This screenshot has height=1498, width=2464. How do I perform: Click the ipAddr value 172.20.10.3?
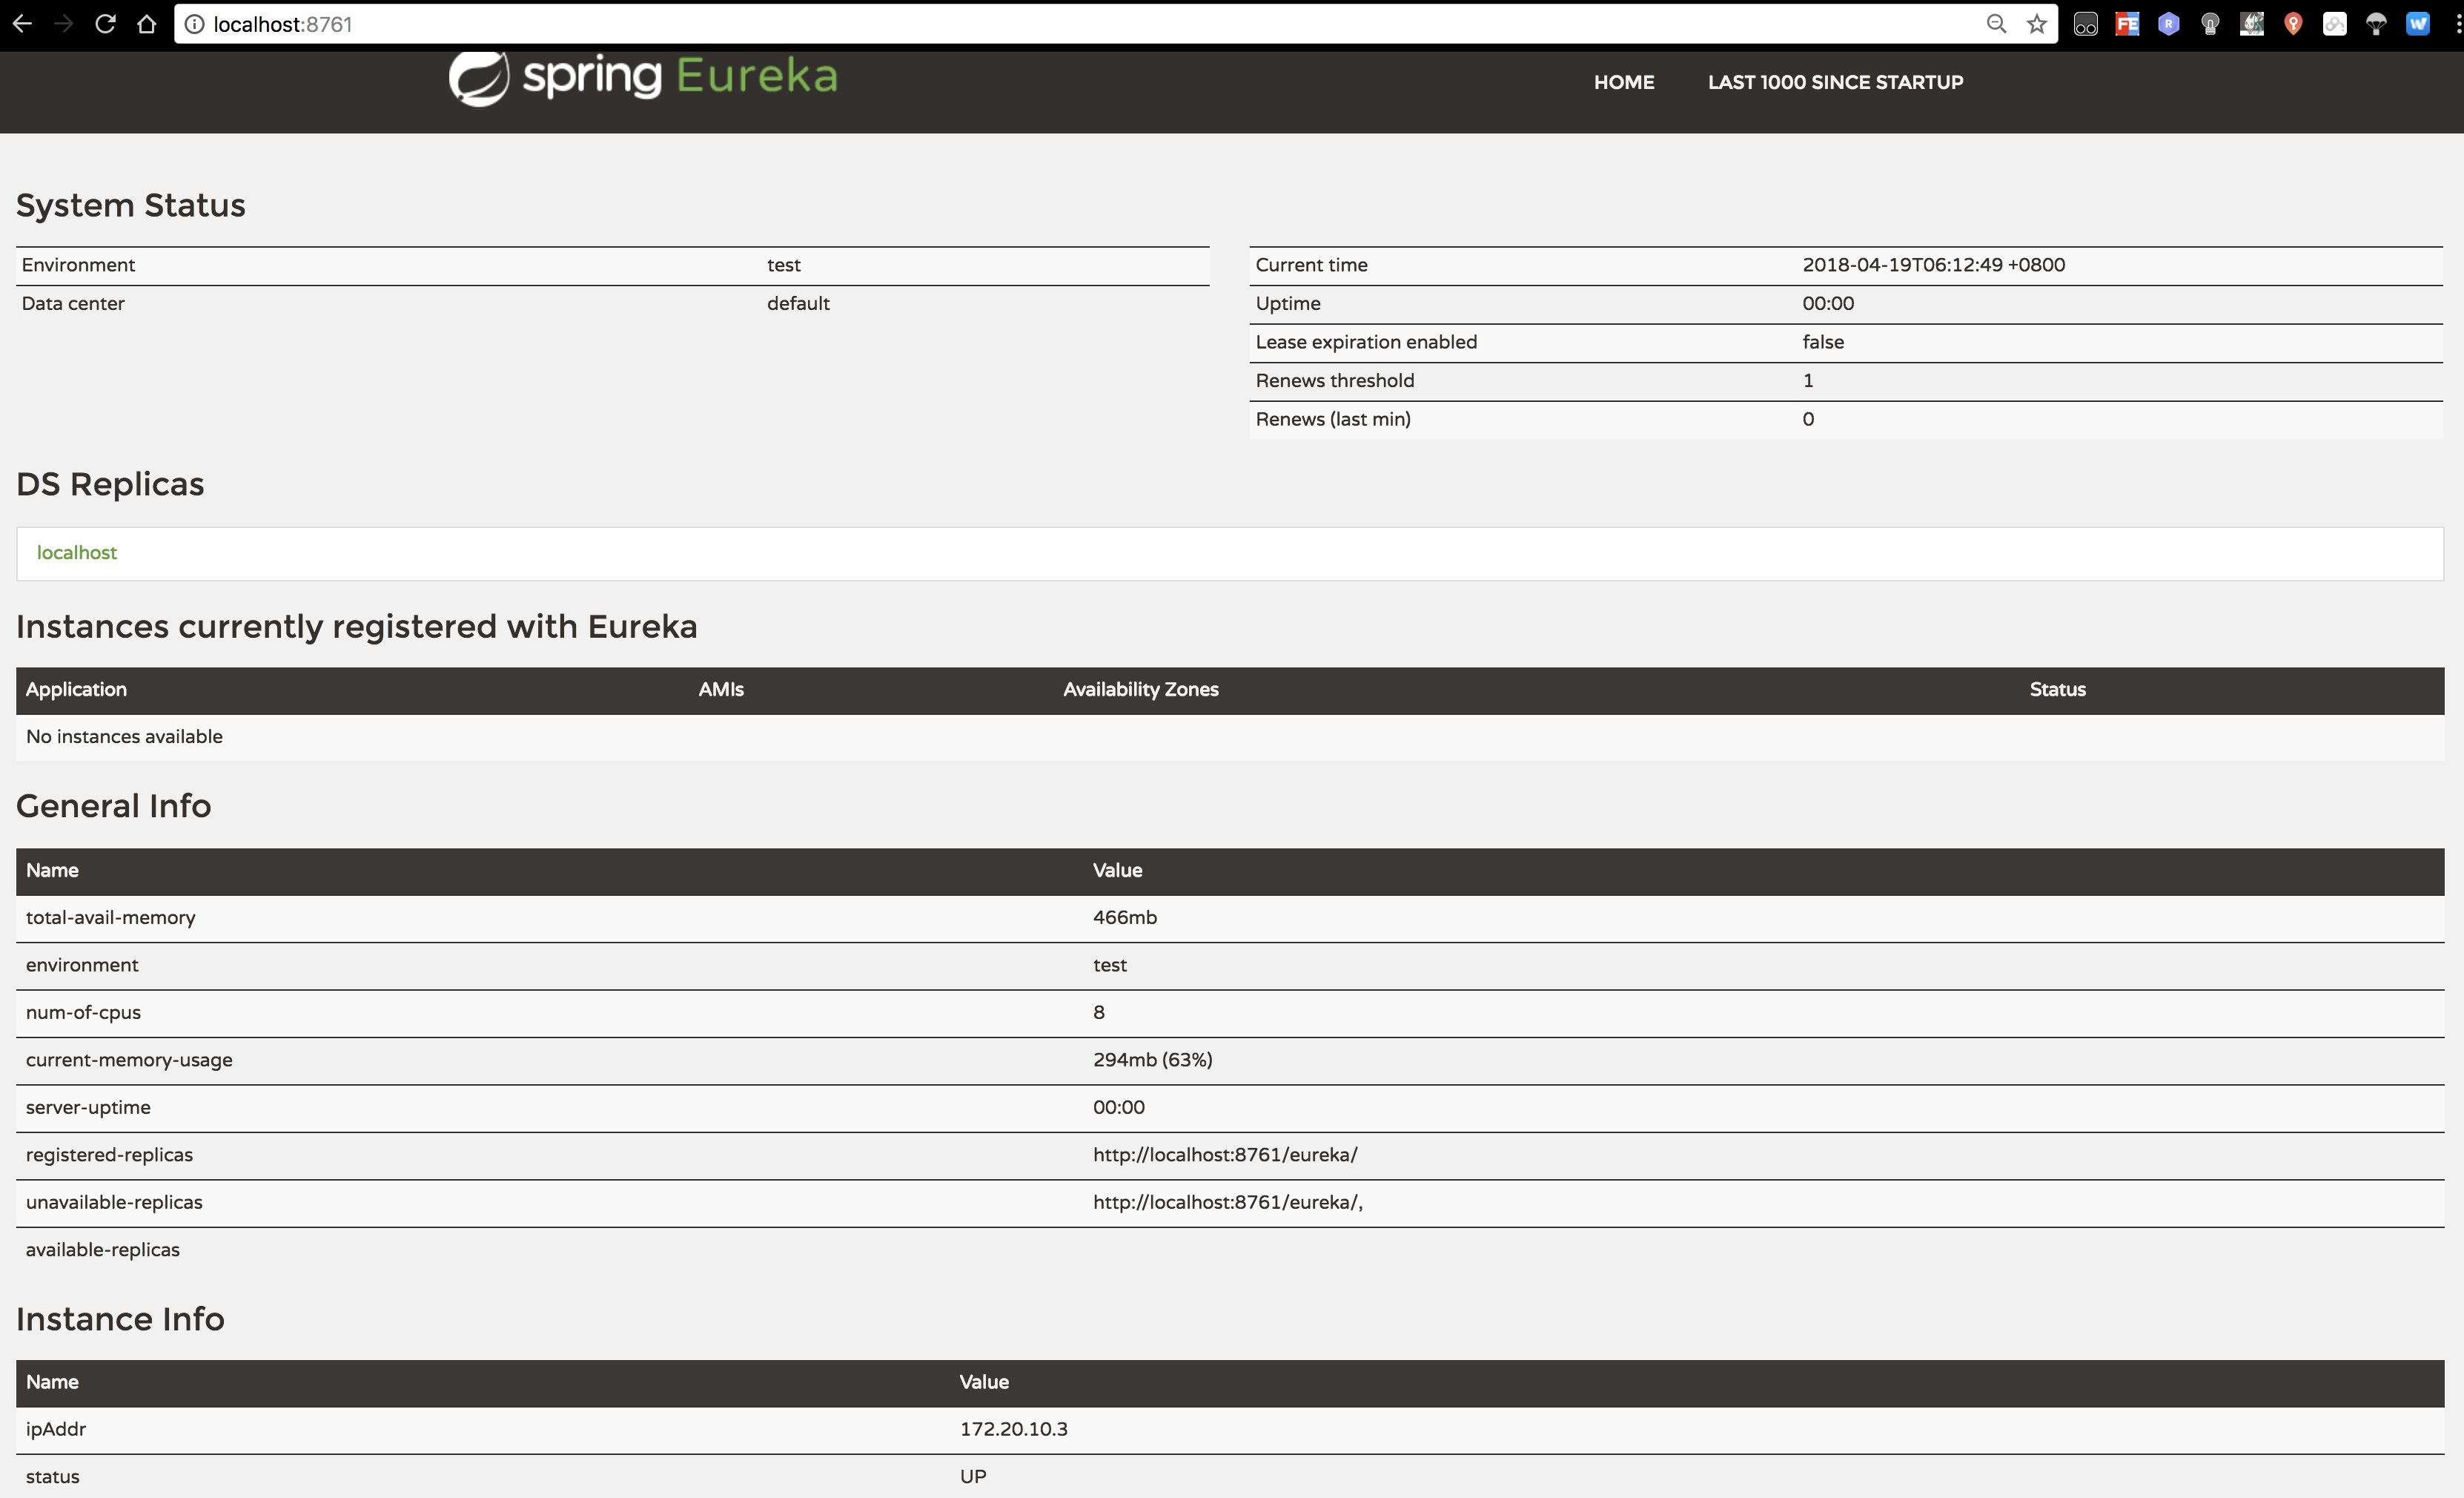click(1013, 1429)
